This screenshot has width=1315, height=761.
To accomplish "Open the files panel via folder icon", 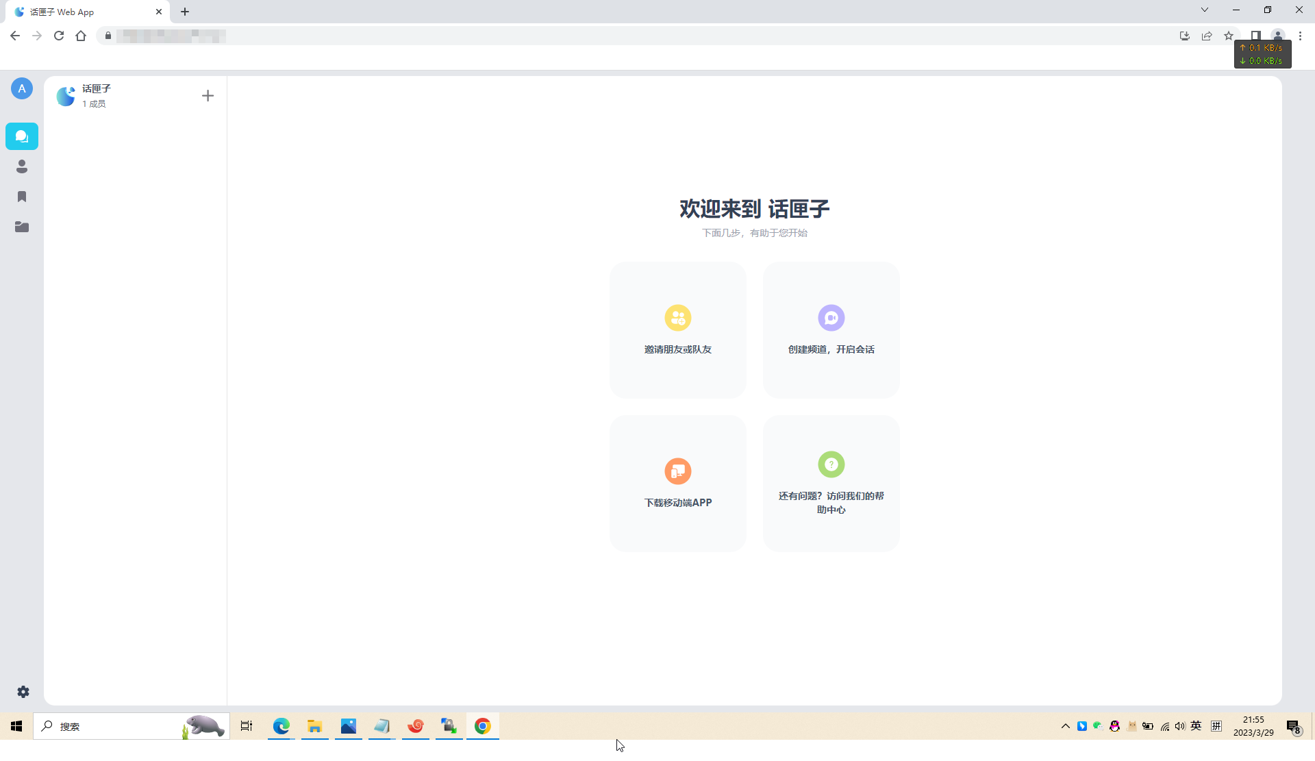I will (x=21, y=227).
